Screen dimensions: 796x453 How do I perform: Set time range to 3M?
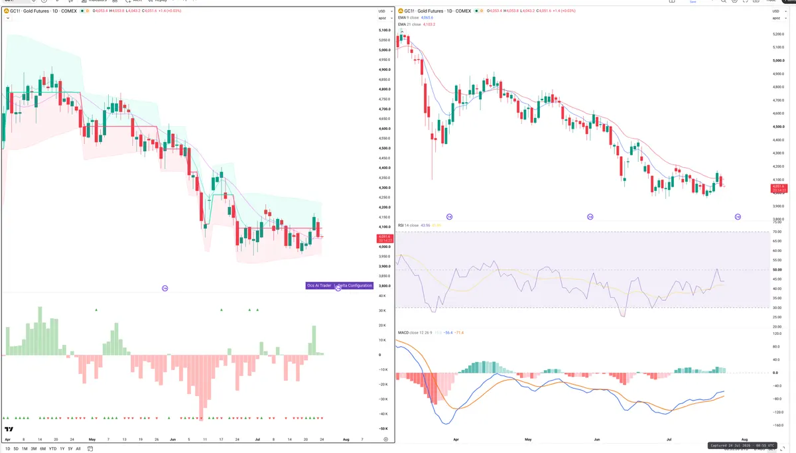(34, 448)
